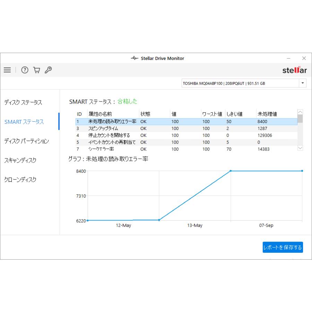Go to クローンディスク section
The image size is (312, 312).
coord(20,180)
